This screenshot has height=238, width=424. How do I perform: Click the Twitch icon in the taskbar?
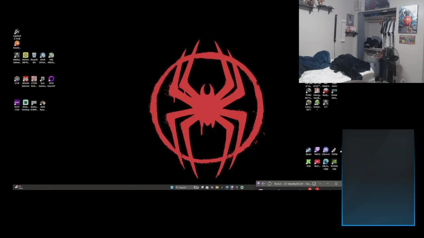click(x=232, y=187)
